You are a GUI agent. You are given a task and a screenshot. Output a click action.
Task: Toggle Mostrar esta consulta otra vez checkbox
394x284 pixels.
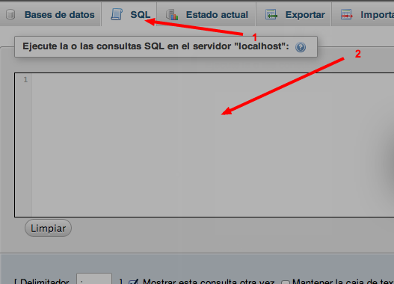click(x=133, y=282)
